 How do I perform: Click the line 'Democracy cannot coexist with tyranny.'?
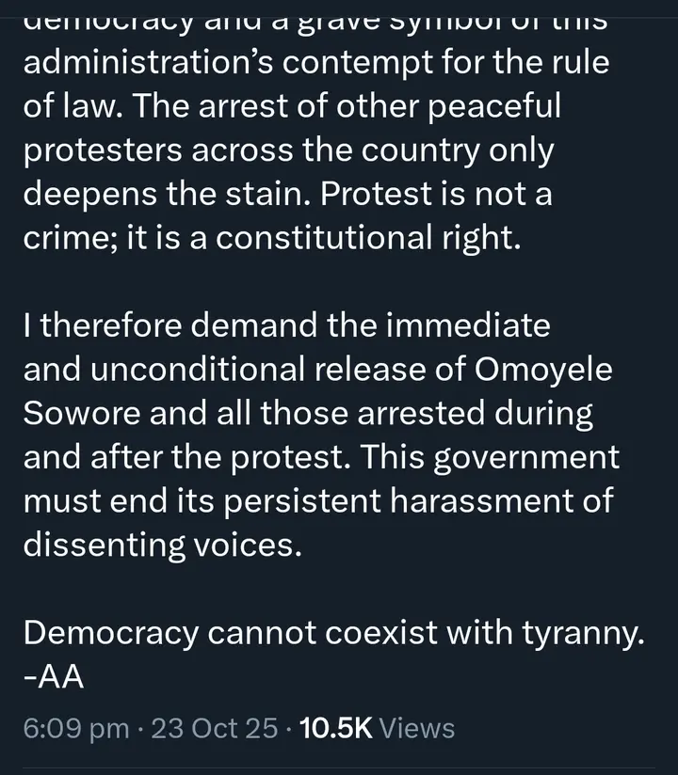tap(333, 632)
